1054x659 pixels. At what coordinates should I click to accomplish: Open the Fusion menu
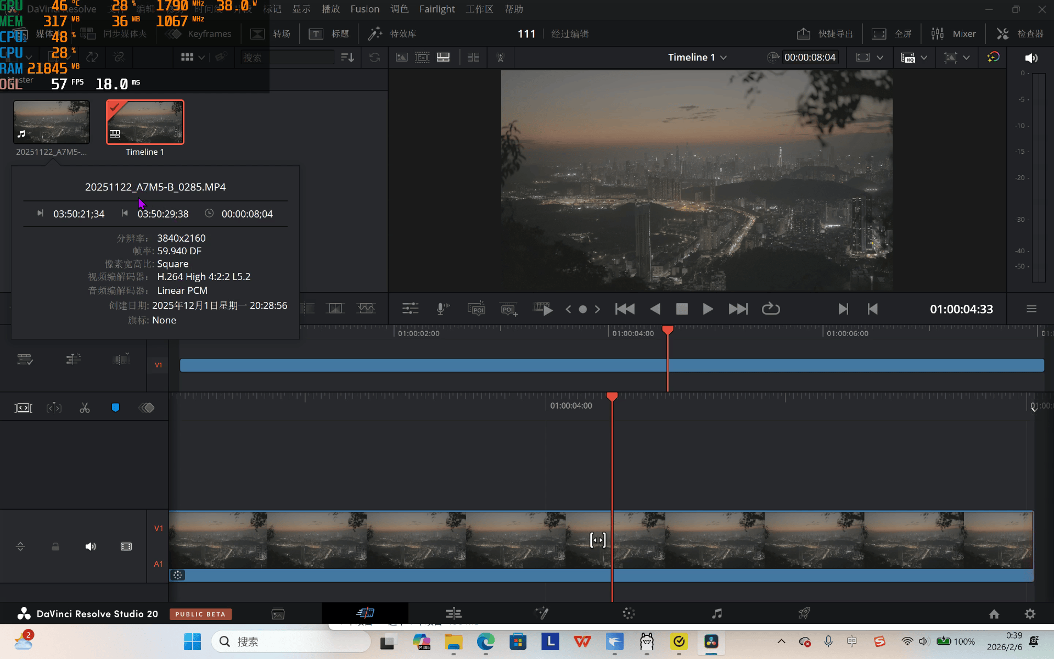(365, 9)
